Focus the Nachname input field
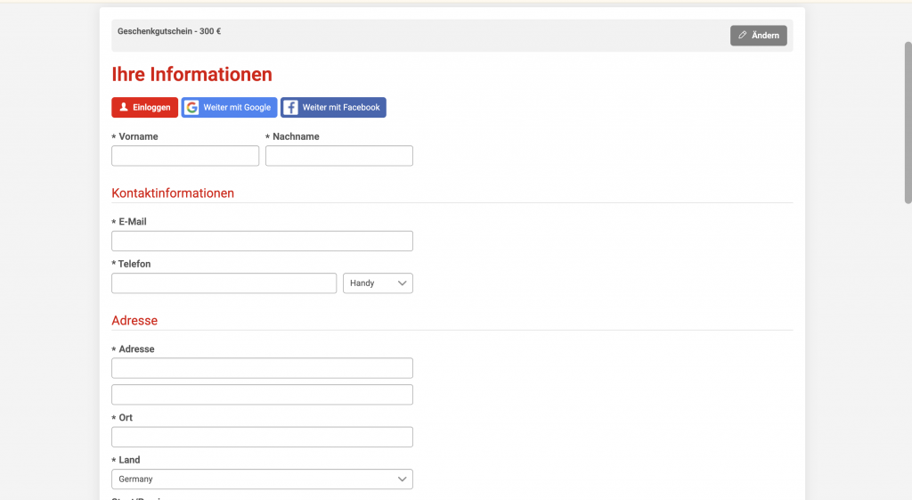This screenshot has width=912, height=500. [339, 156]
